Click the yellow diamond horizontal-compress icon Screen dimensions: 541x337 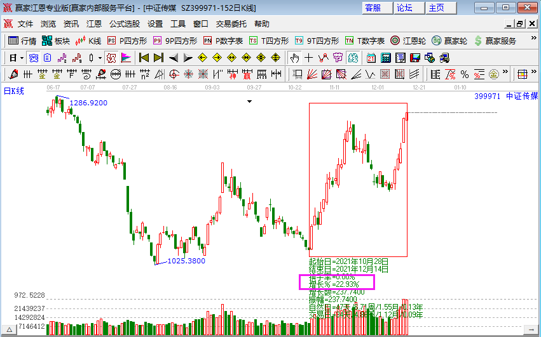point(247,58)
